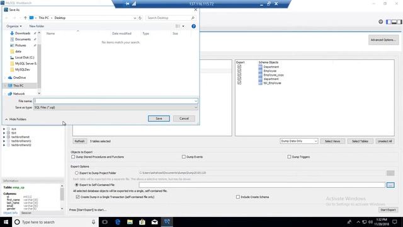
Task: Open Local Disk (C:) in navigation pane
Action: point(25,57)
